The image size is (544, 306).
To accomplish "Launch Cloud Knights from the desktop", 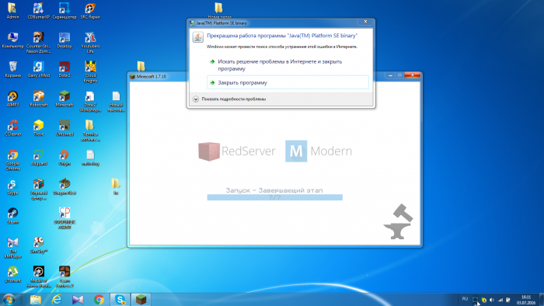I will [90, 71].
